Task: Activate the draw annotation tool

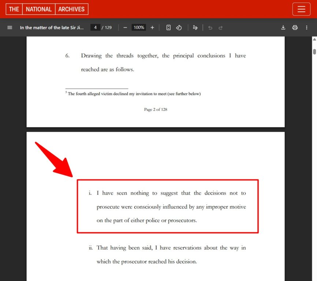Action: pos(195,27)
